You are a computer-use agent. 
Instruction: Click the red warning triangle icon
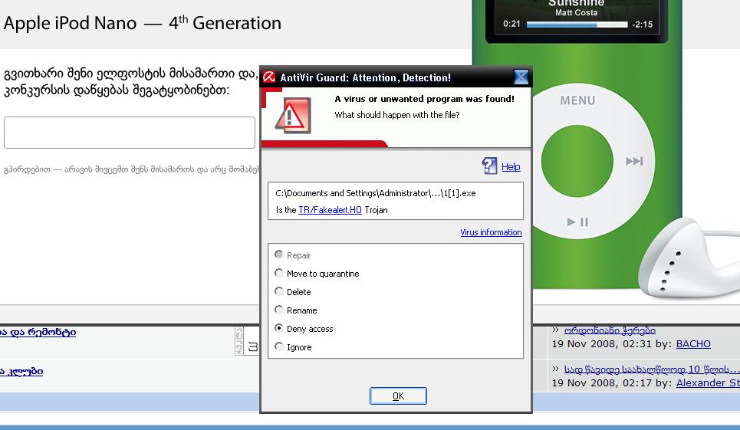click(x=293, y=116)
